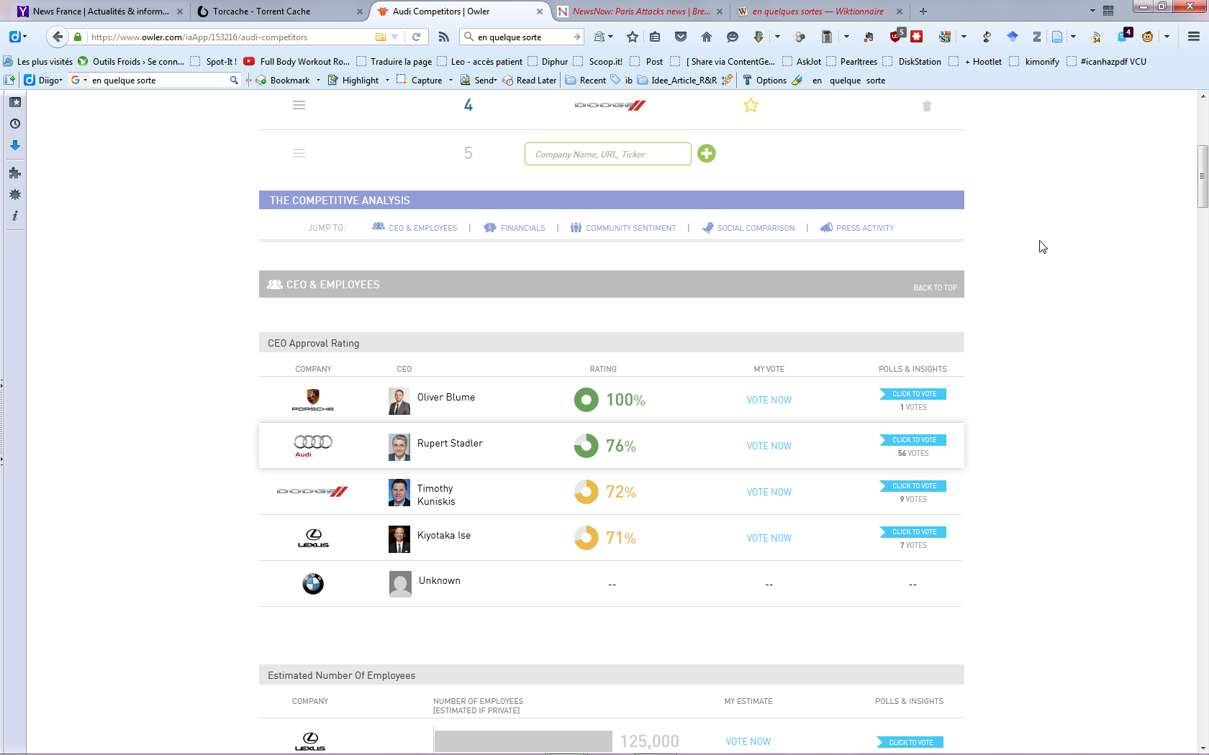Go to the Firefox home page icon
Viewport: 1209px width, 755px height.
pos(707,37)
